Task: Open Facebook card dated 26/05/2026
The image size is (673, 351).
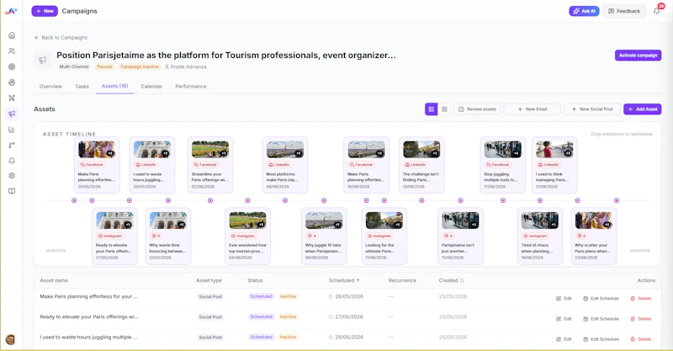Action: coord(97,165)
